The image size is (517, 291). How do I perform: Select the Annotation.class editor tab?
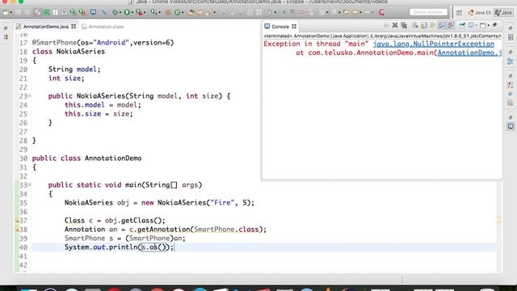pyautogui.click(x=103, y=27)
